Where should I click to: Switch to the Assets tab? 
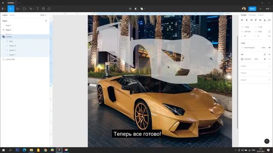[12, 15]
